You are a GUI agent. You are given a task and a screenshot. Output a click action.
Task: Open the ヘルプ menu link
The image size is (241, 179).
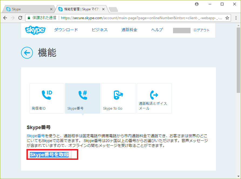(x=157, y=30)
